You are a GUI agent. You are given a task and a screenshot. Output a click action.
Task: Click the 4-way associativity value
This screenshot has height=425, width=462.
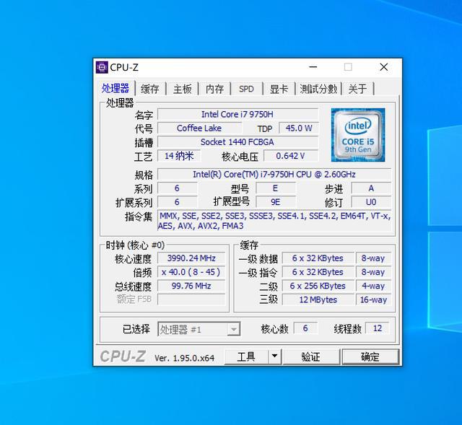[373, 286]
